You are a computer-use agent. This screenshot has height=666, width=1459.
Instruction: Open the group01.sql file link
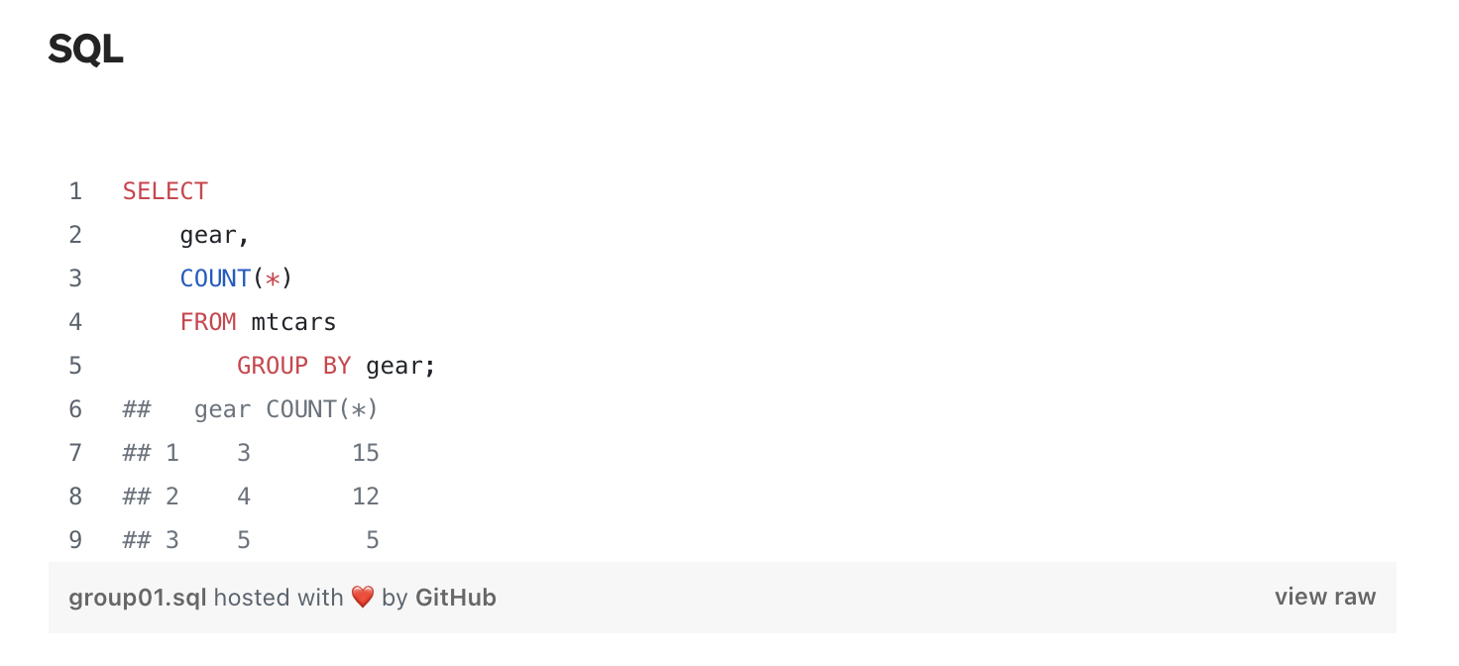(x=138, y=598)
